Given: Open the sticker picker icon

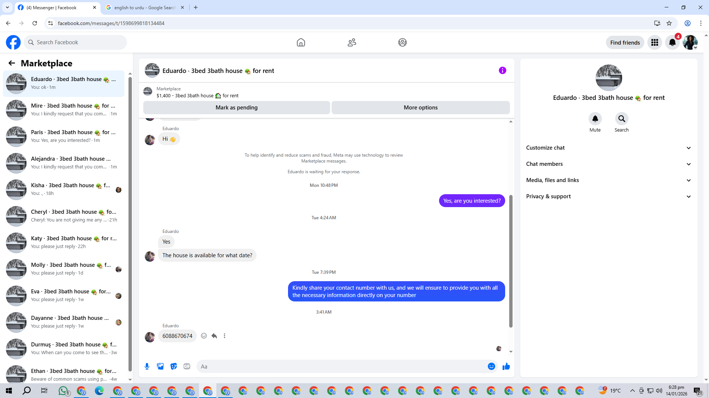Looking at the screenshot, I should pyautogui.click(x=174, y=366).
